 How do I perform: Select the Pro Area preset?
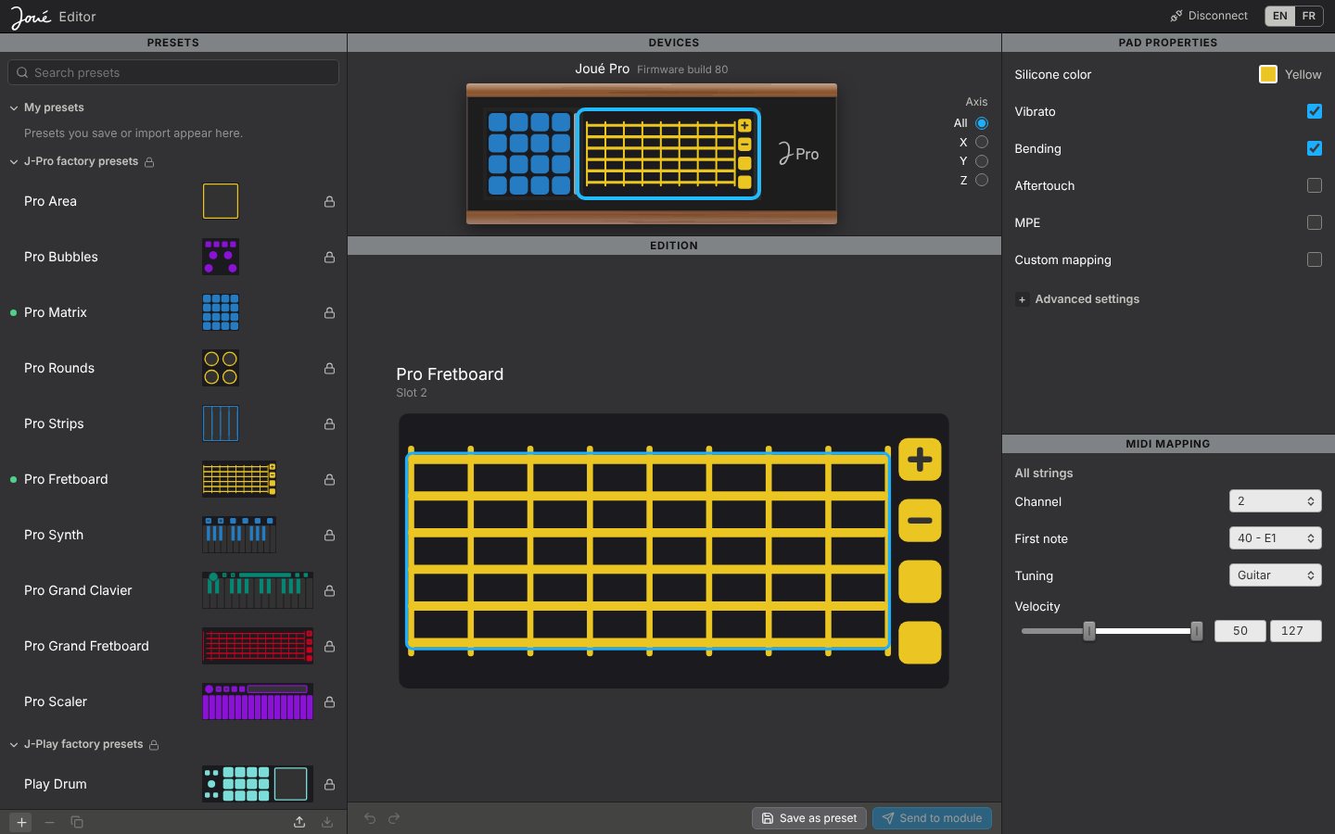pyautogui.click(x=173, y=201)
